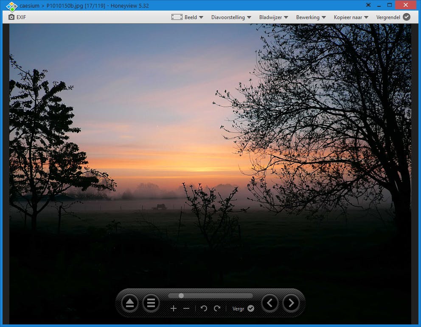Click the fullscreen icon in the title bar

[x=368, y=6]
